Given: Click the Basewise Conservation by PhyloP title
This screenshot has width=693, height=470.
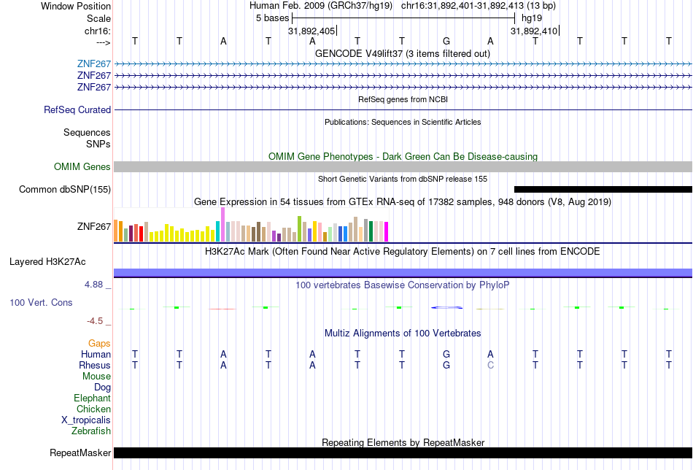Looking at the screenshot, I should 403,285.
